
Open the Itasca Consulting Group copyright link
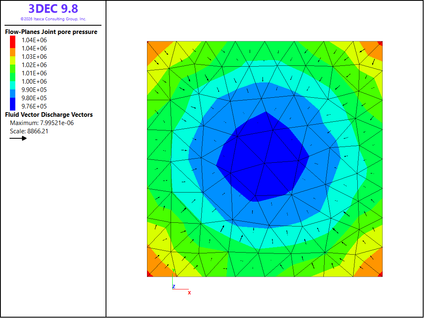tap(53, 19)
